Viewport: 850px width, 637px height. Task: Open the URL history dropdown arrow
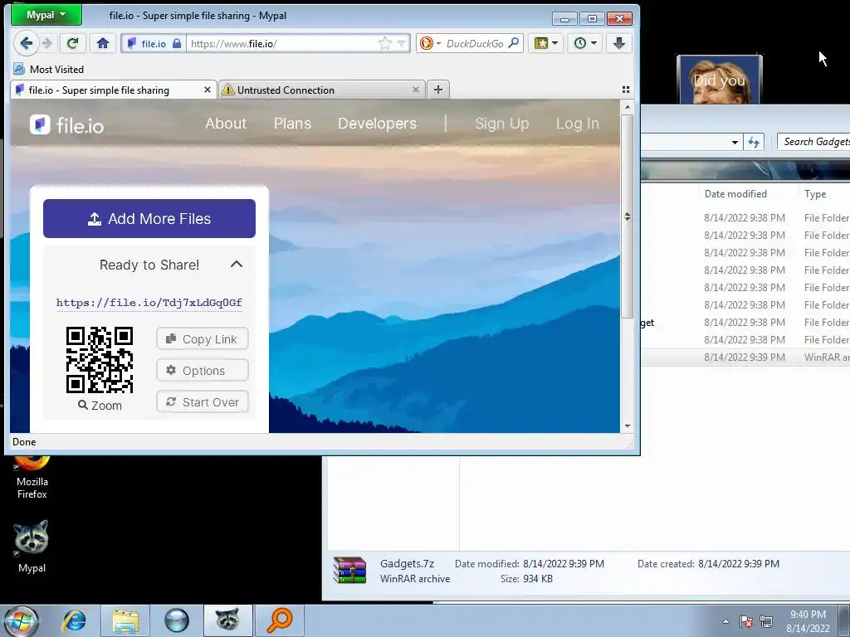click(x=402, y=43)
